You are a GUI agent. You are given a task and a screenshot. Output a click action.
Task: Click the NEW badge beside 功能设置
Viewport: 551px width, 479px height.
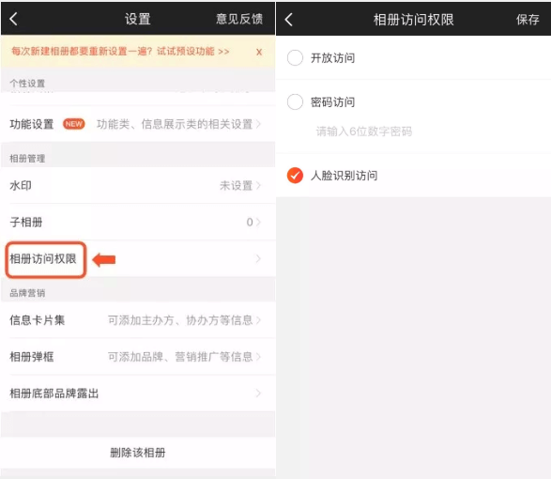74,124
